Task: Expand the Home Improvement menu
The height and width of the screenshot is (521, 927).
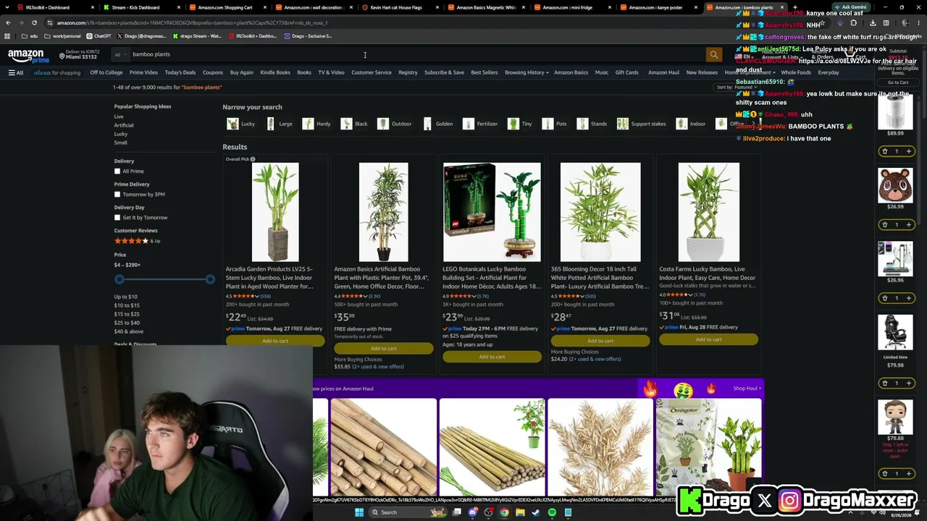Action: [x=750, y=72]
